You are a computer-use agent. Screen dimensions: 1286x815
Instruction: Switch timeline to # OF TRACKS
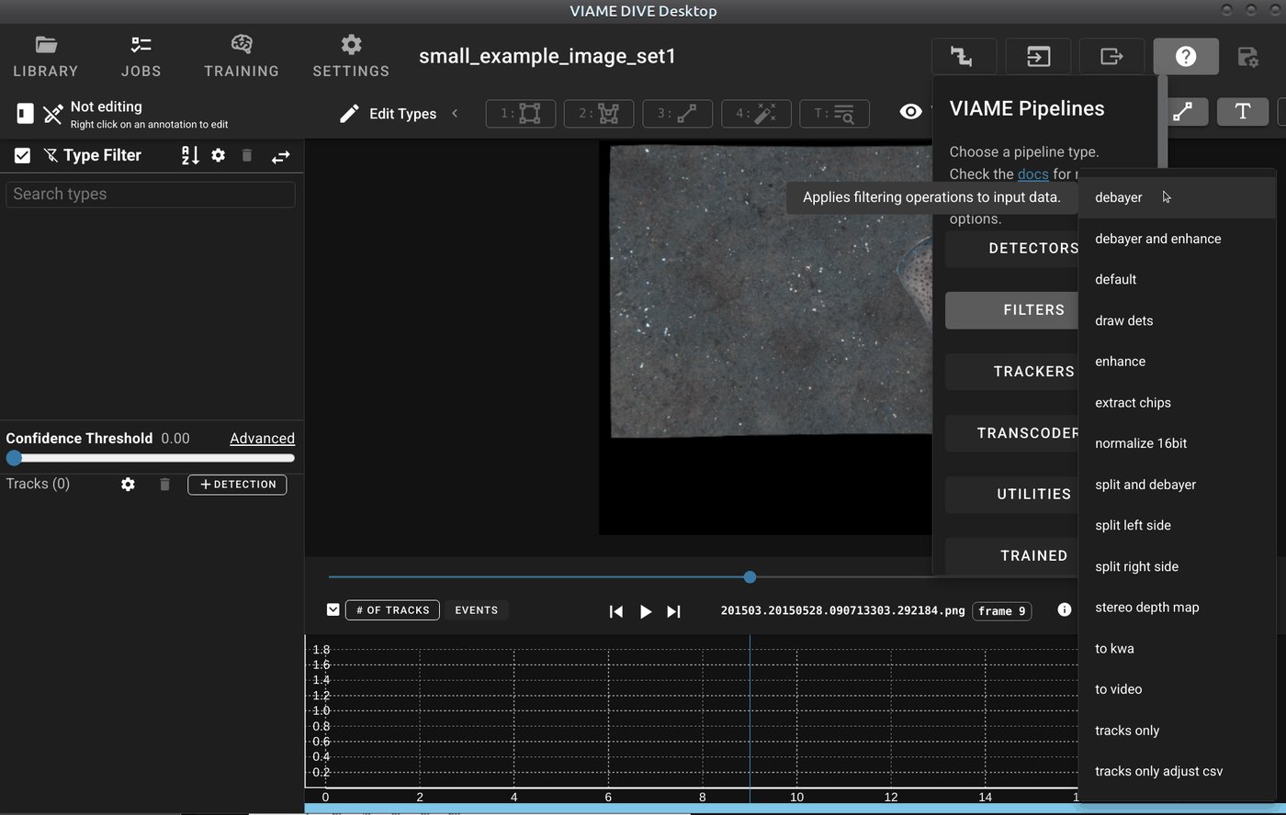coord(392,609)
